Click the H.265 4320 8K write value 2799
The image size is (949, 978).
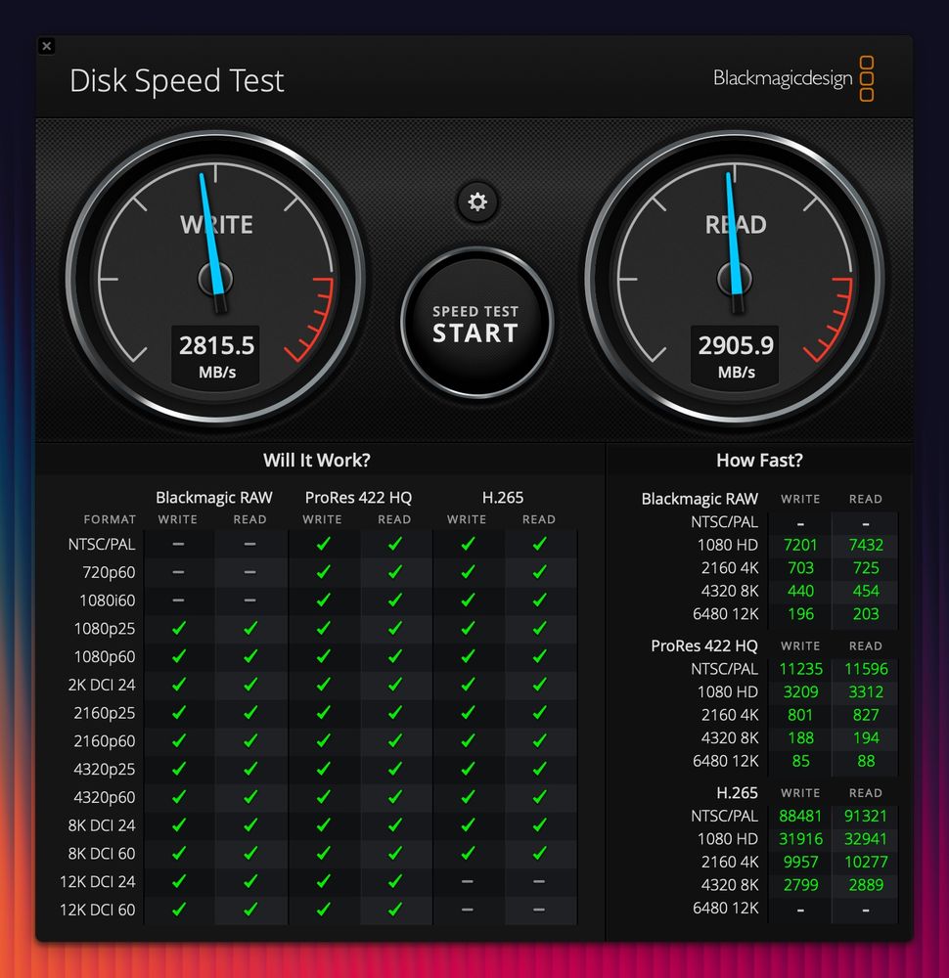pos(800,886)
